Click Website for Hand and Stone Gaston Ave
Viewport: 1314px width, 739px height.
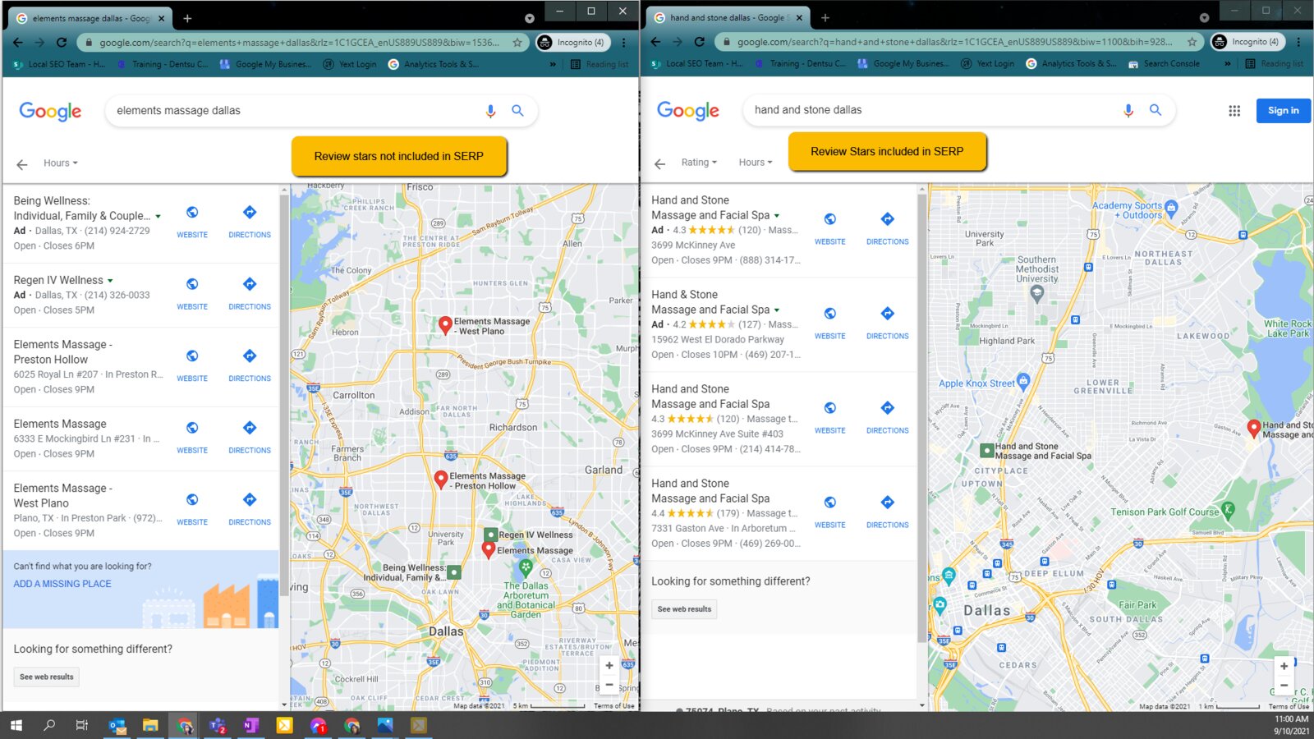pyautogui.click(x=830, y=503)
